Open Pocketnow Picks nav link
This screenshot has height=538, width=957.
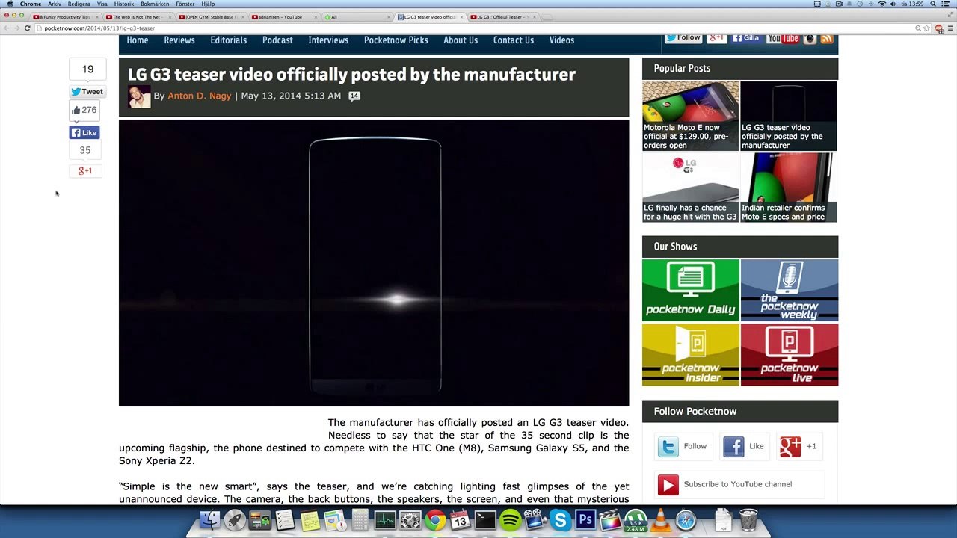coord(396,40)
